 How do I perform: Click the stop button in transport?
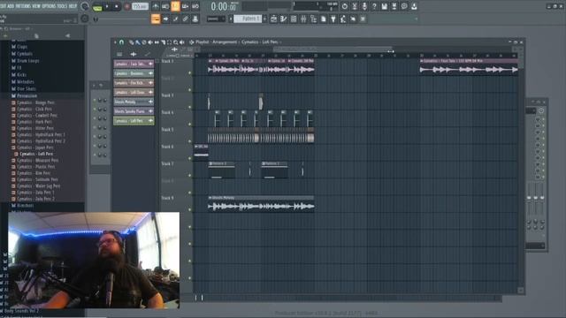point(116,6)
